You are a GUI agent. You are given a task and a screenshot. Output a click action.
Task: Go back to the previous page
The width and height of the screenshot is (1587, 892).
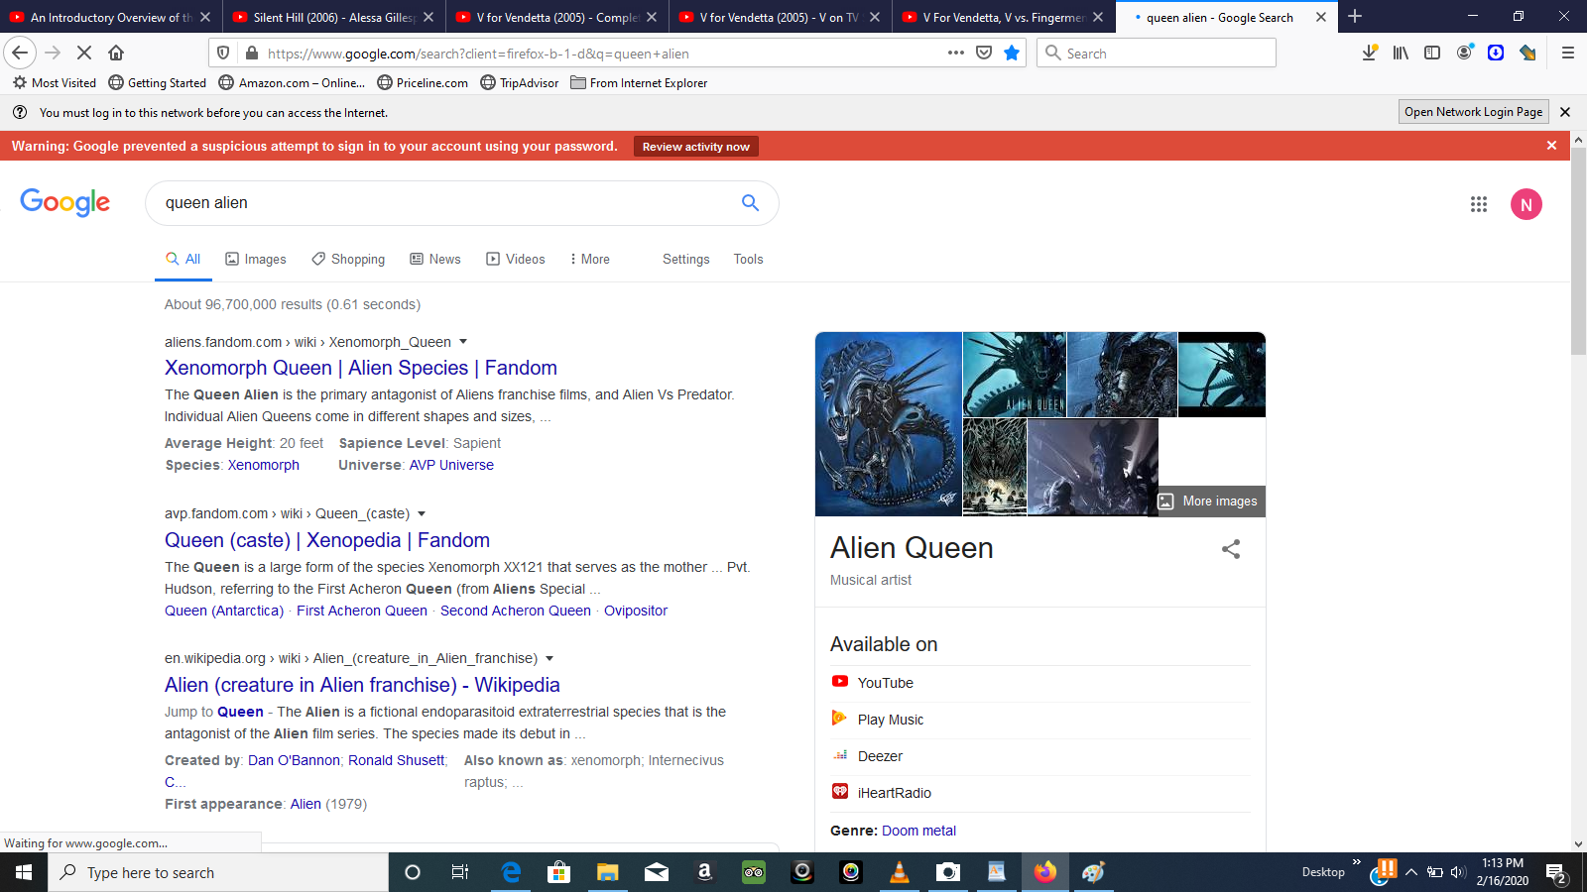20,53
